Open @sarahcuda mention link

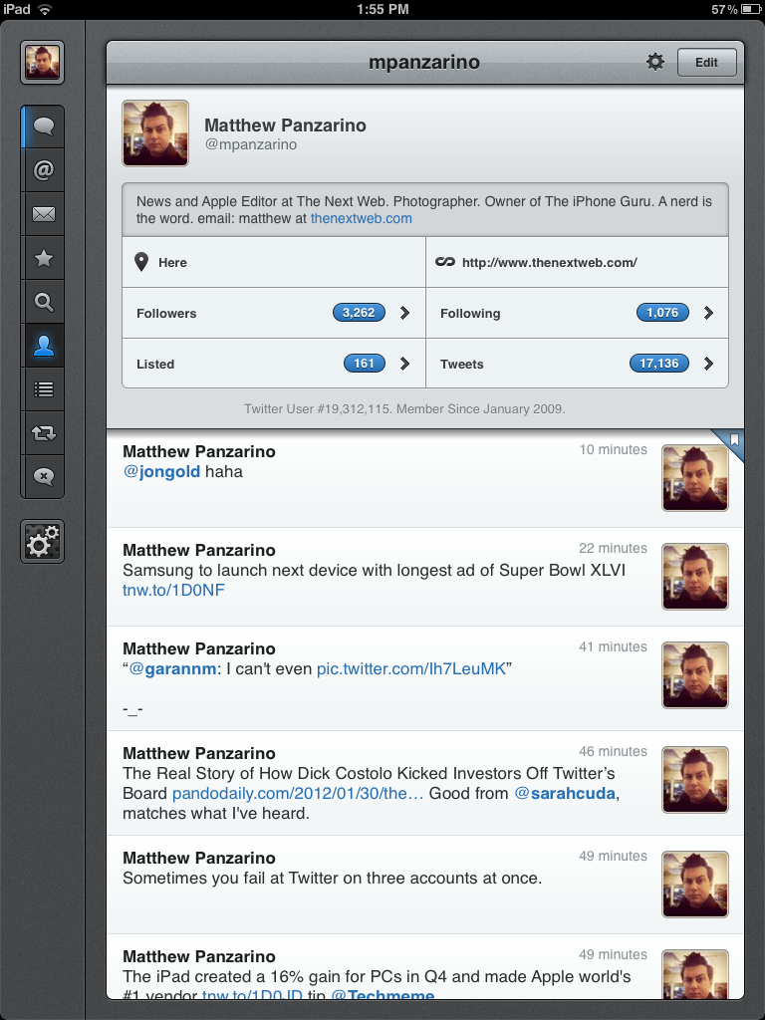coord(565,794)
